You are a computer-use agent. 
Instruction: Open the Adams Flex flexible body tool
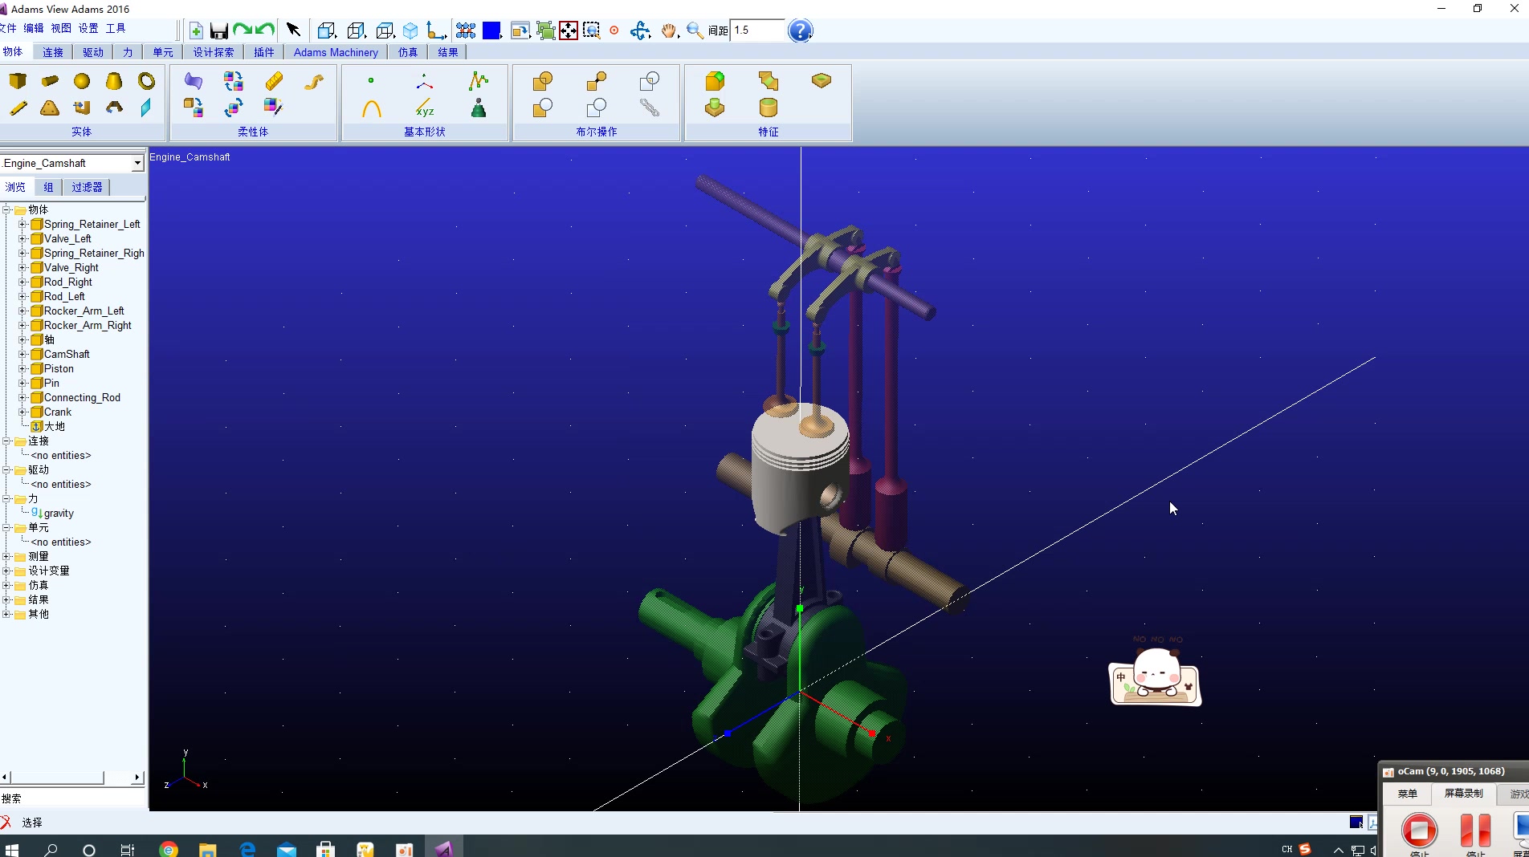point(194,81)
